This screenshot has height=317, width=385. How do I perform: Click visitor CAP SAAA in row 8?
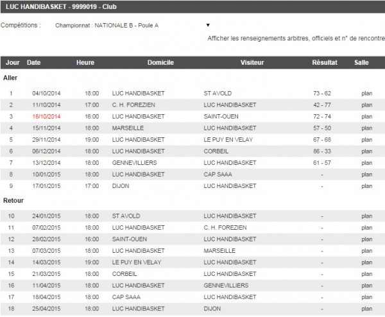(218, 175)
